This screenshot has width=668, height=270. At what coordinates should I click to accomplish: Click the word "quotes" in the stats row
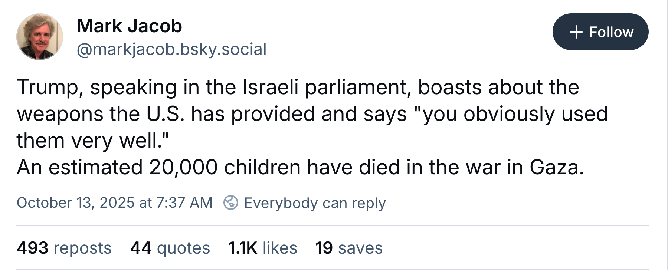point(183,248)
